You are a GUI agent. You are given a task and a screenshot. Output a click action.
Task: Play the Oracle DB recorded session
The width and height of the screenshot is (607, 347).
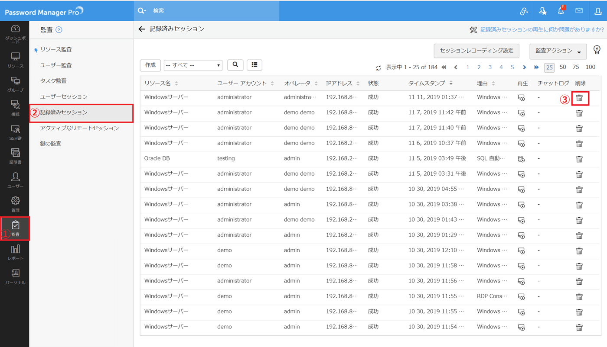(522, 159)
